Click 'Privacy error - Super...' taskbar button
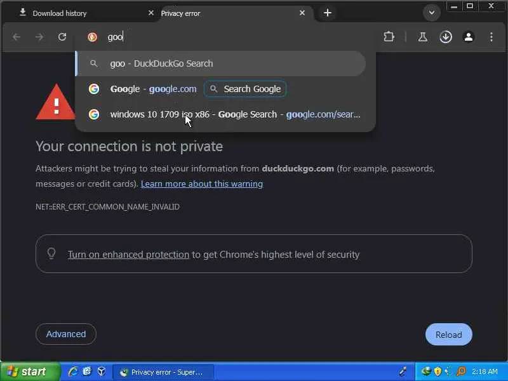The image size is (508, 381). (163, 372)
